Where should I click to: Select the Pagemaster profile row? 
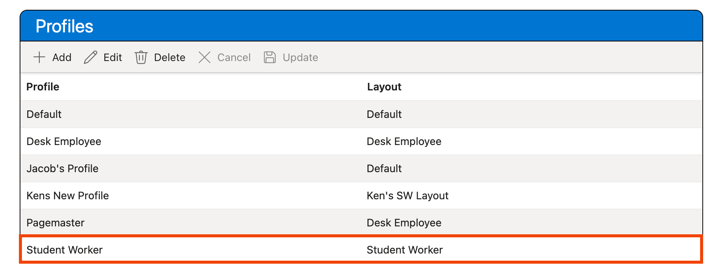coord(56,223)
